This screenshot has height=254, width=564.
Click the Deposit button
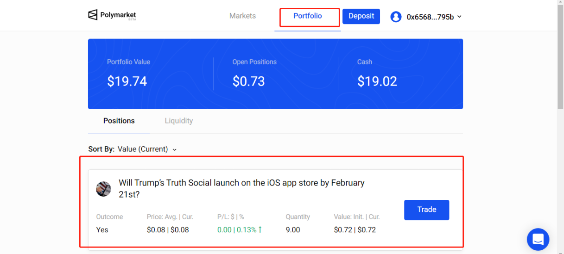click(x=361, y=16)
